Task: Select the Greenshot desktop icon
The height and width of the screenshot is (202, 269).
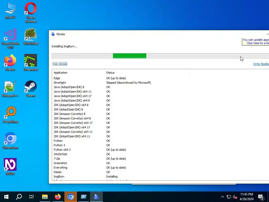Action: (x=31, y=63)
